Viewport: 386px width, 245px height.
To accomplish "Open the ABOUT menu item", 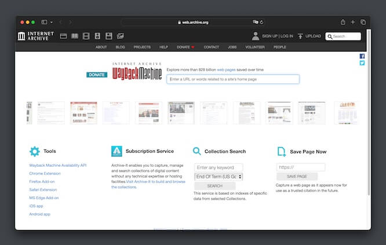I will click(101, 47).
